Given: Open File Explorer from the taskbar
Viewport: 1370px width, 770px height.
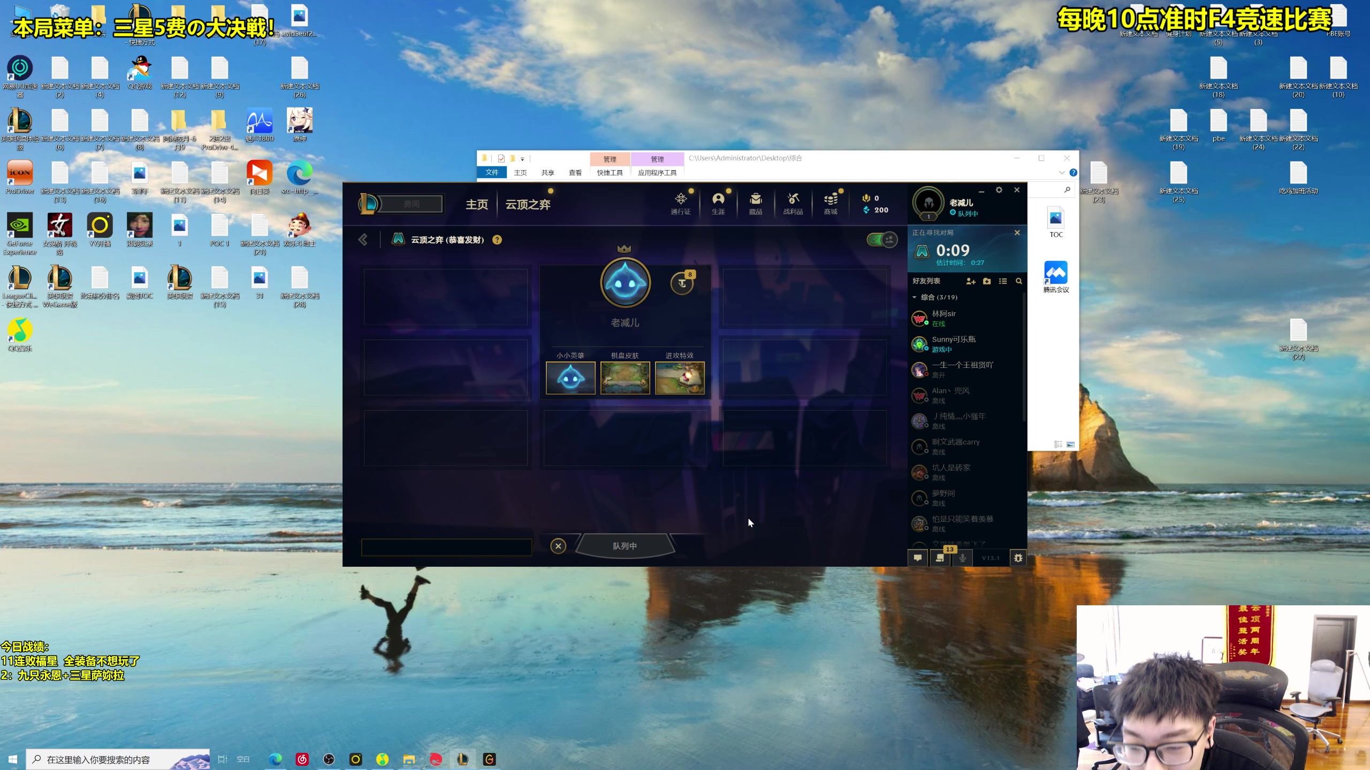Looking at the screenshot, I should coord(409,759).
